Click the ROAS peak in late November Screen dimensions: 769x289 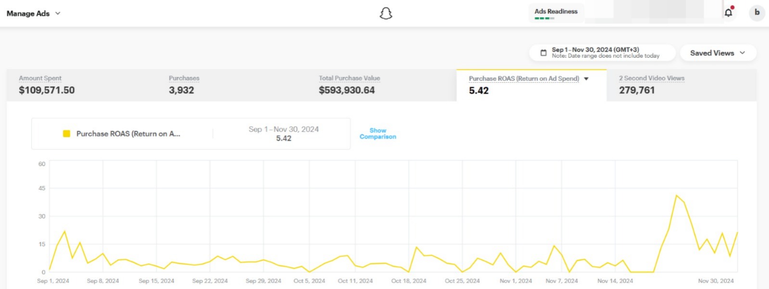click(676, 195)
